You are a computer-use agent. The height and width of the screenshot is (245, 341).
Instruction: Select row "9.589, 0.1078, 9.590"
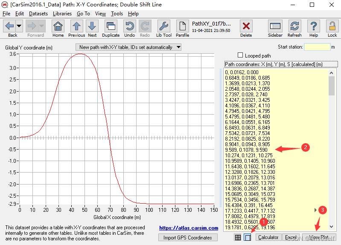pos(246,150)
